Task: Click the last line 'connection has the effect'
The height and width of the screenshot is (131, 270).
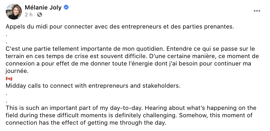Action: [86, 123]
